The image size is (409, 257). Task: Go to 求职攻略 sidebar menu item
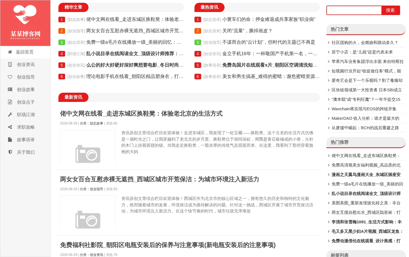point(25,127)
